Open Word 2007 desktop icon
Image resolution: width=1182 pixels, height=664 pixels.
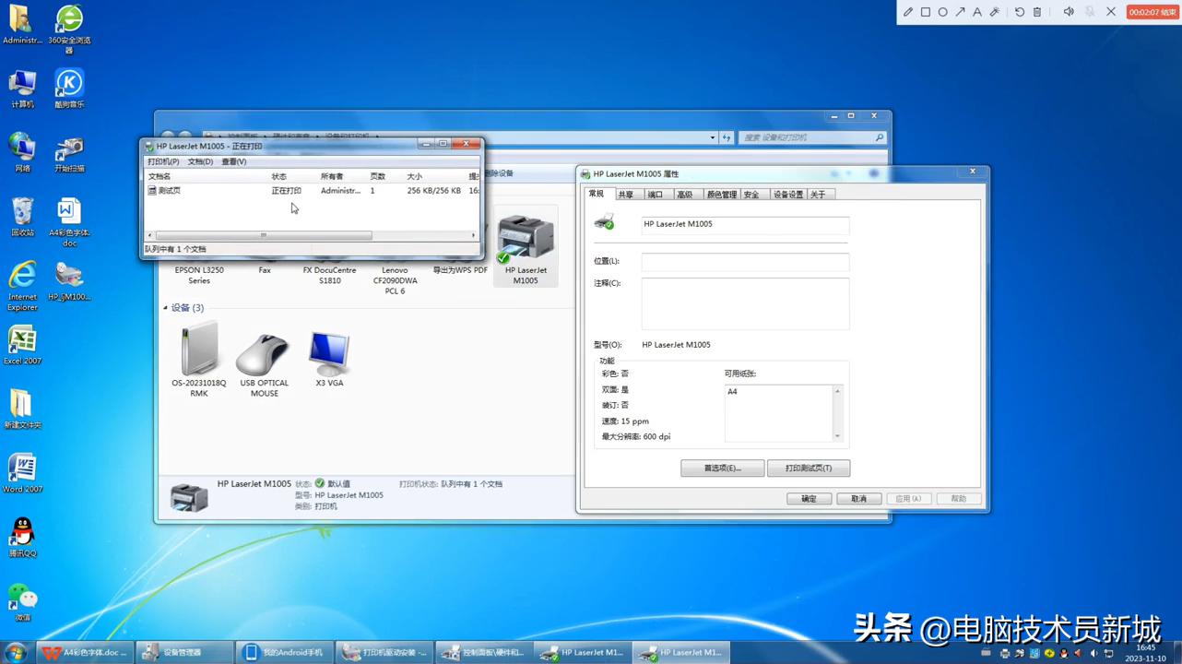pos(22,473)
